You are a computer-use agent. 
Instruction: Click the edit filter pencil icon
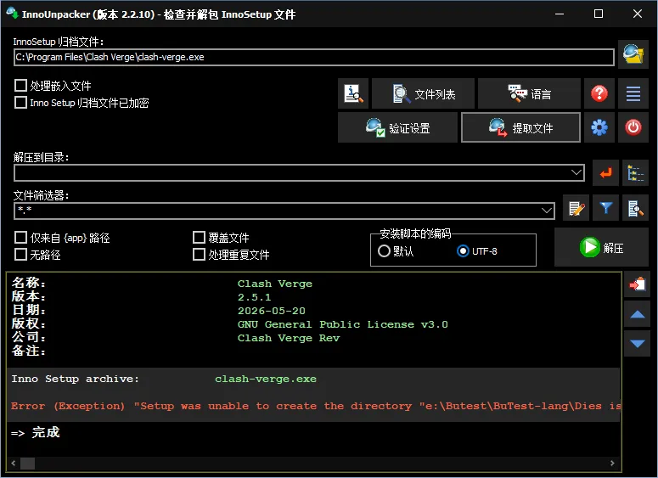[x=576, y=208]
